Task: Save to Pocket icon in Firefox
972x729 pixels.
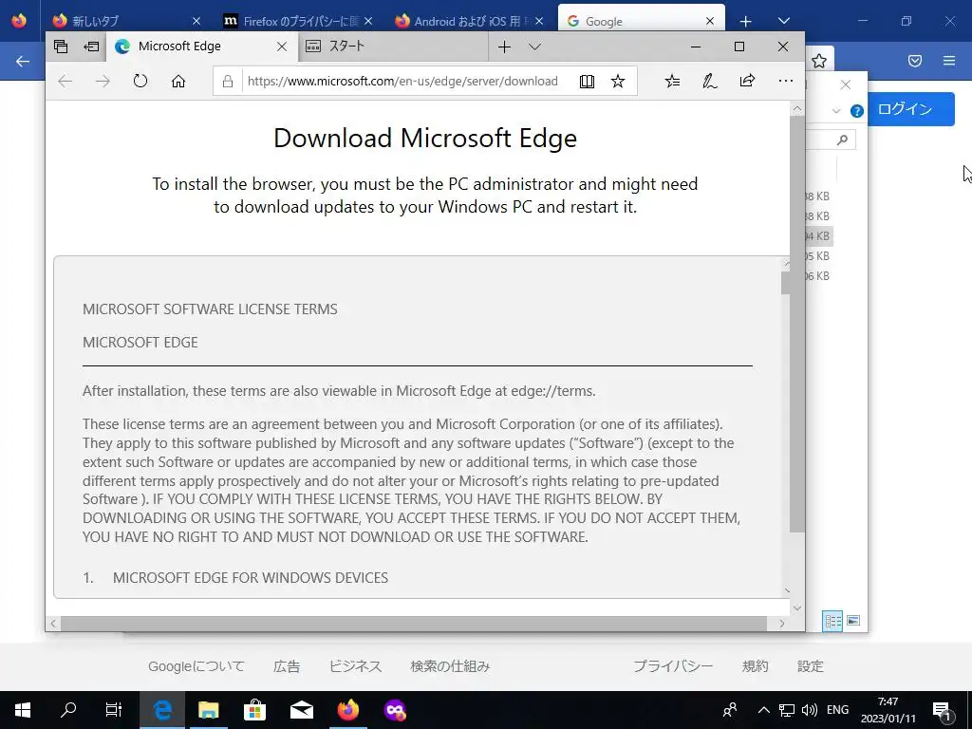Action: click(915, 61)
